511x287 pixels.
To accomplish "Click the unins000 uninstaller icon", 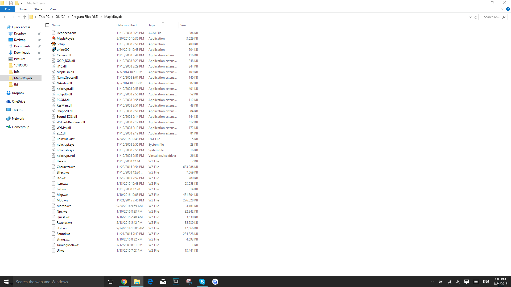I will (x=53, y=50).
